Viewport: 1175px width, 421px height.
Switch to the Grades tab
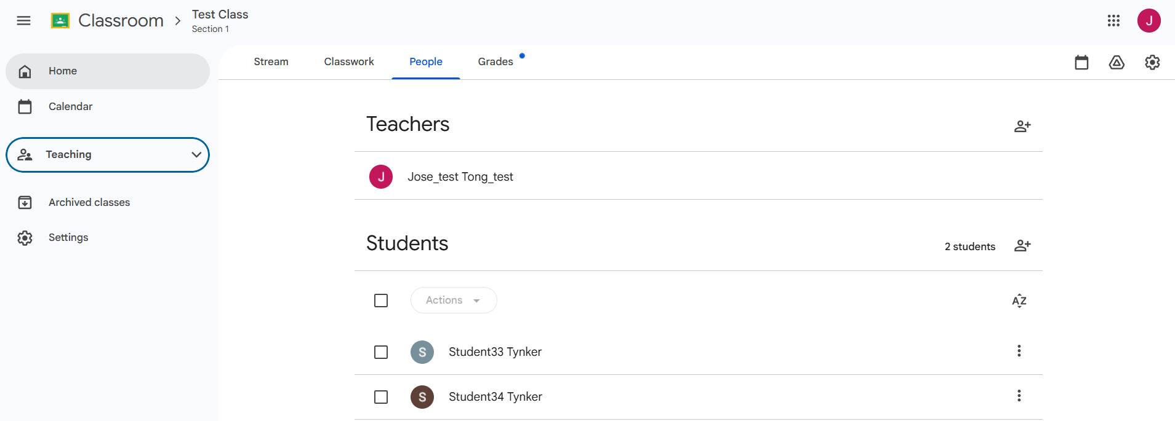(495, 61)
